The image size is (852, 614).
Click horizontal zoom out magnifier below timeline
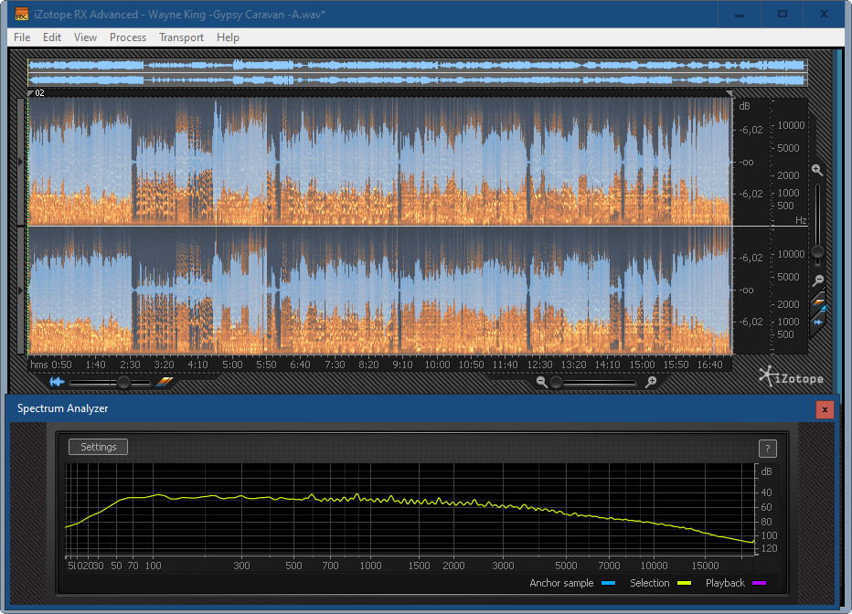click(542, 382)
